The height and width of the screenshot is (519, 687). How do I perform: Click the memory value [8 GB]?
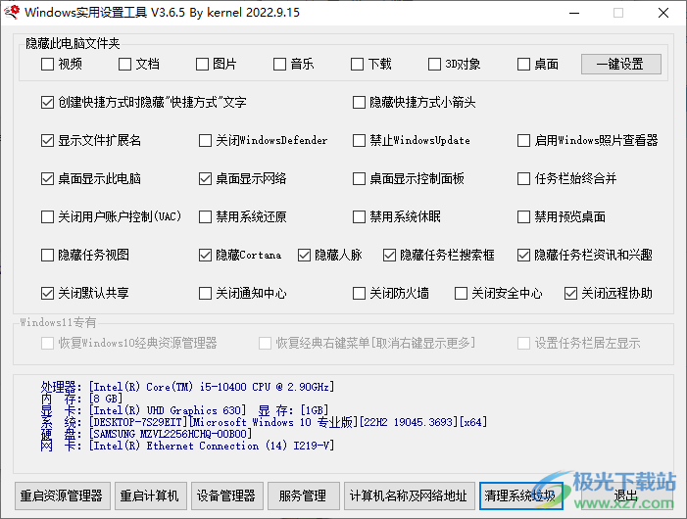click(106, 399)
